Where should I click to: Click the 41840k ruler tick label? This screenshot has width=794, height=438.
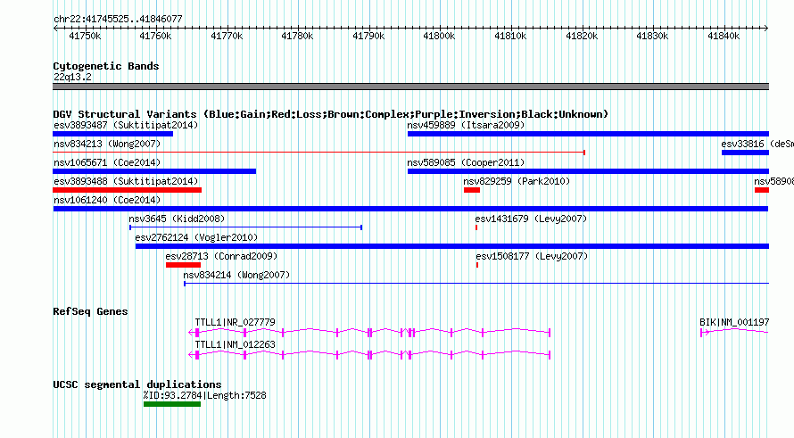click(724, 36)
